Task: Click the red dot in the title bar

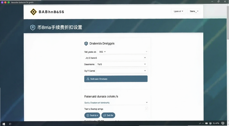Action: (x=5, y=2)
